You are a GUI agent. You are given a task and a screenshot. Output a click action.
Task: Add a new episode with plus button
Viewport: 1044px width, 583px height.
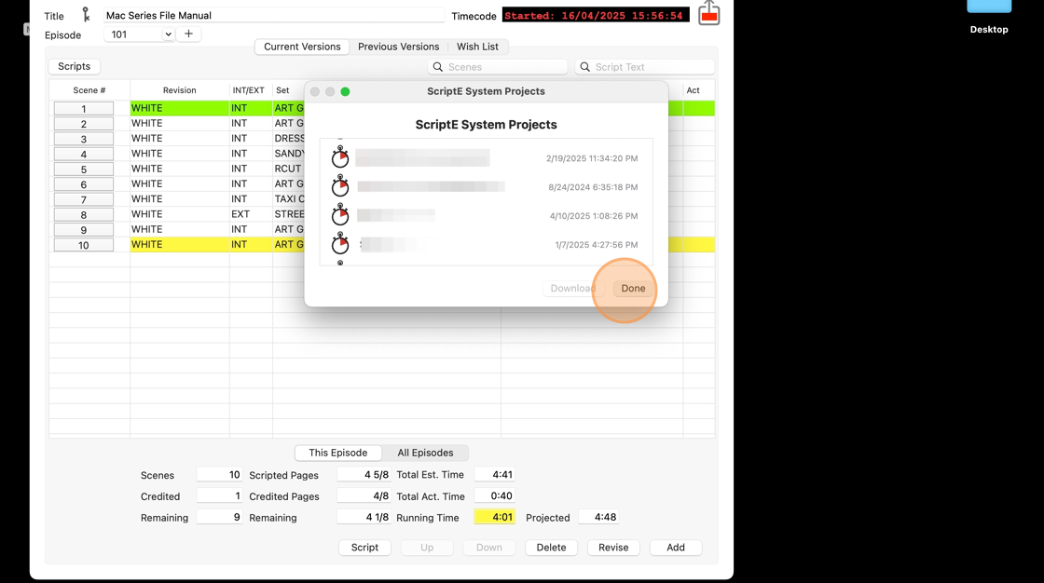pyautogui.click(x=188, y=34)
